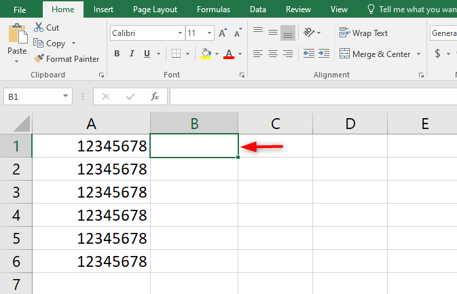Switch to the Insert tab
Screen dimensions: 457x294
103,10
